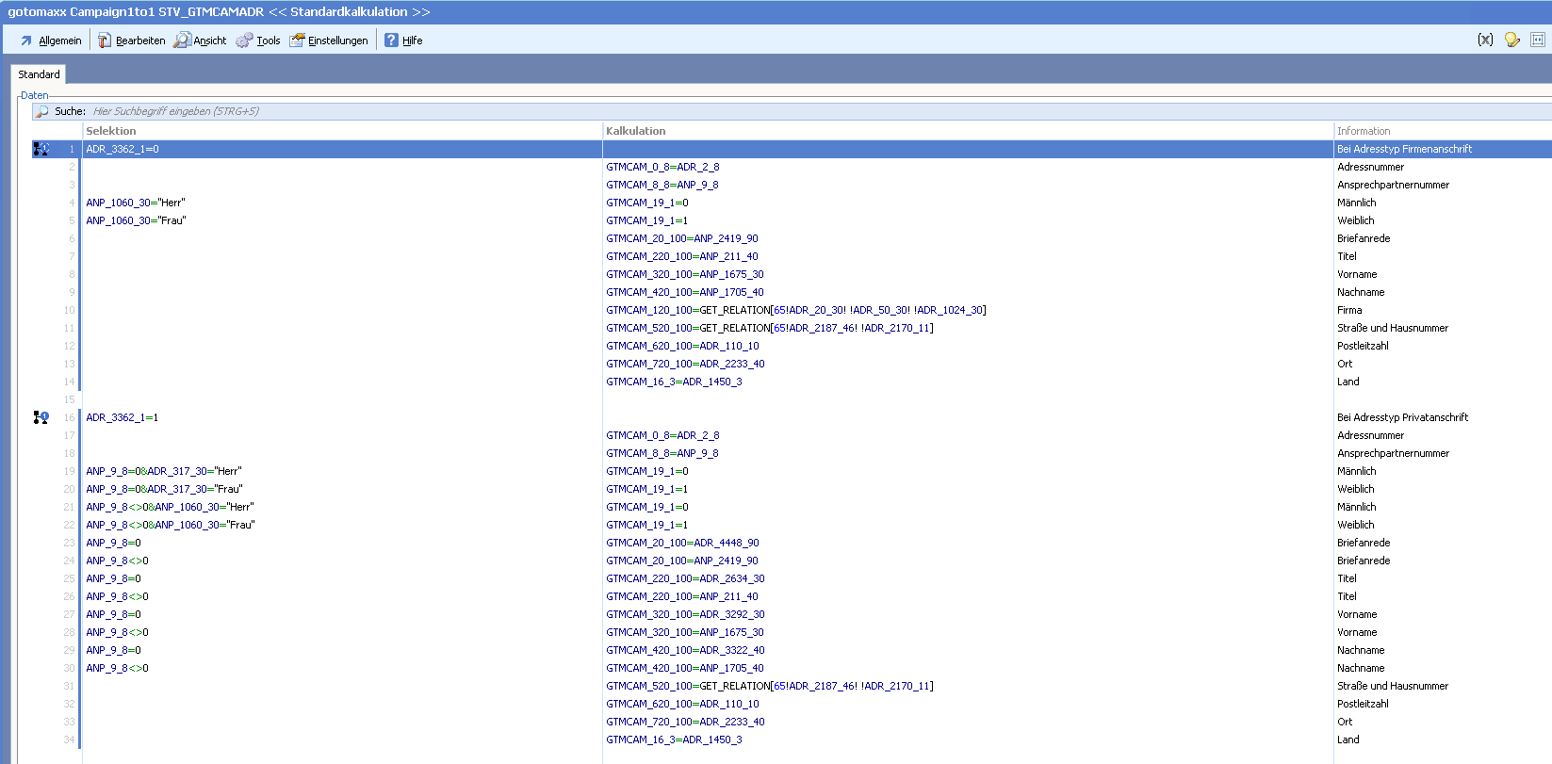1552x764 pixels.
Task: Select the GTMCAM_120_100 Firma calculation cell
Action: (795, 310)
